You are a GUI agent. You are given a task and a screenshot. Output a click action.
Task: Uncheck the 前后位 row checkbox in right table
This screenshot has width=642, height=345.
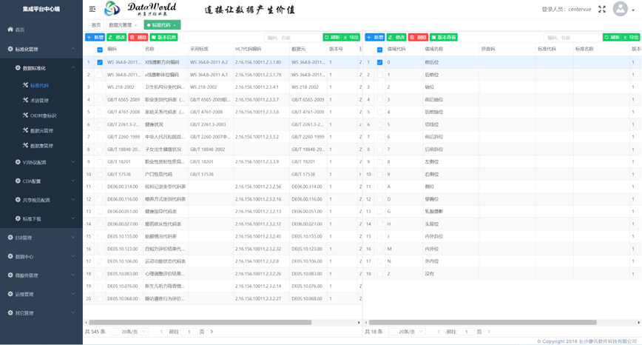click(379, 62)
